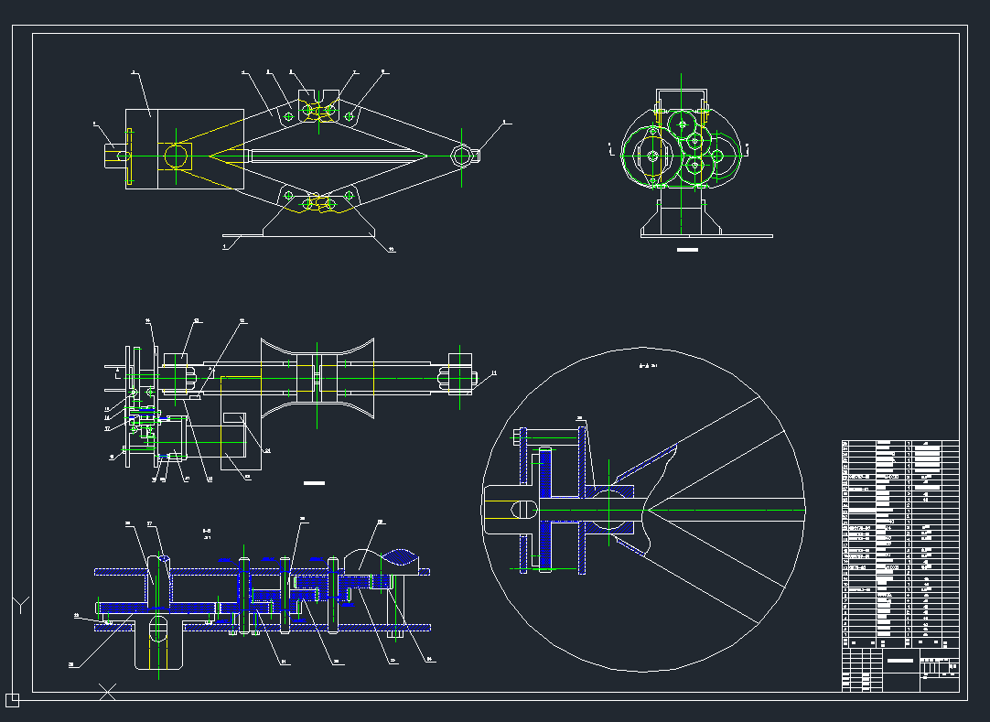Click balloon label 10 near jack base
Image resolution: width=990 pixels, height=722 pixels.
[392, 248]
